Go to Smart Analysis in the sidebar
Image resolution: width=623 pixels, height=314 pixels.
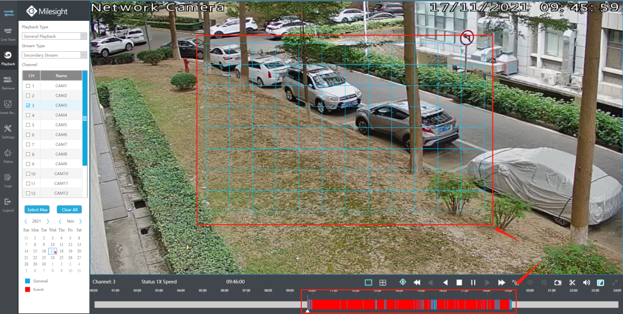click(8, 107)
